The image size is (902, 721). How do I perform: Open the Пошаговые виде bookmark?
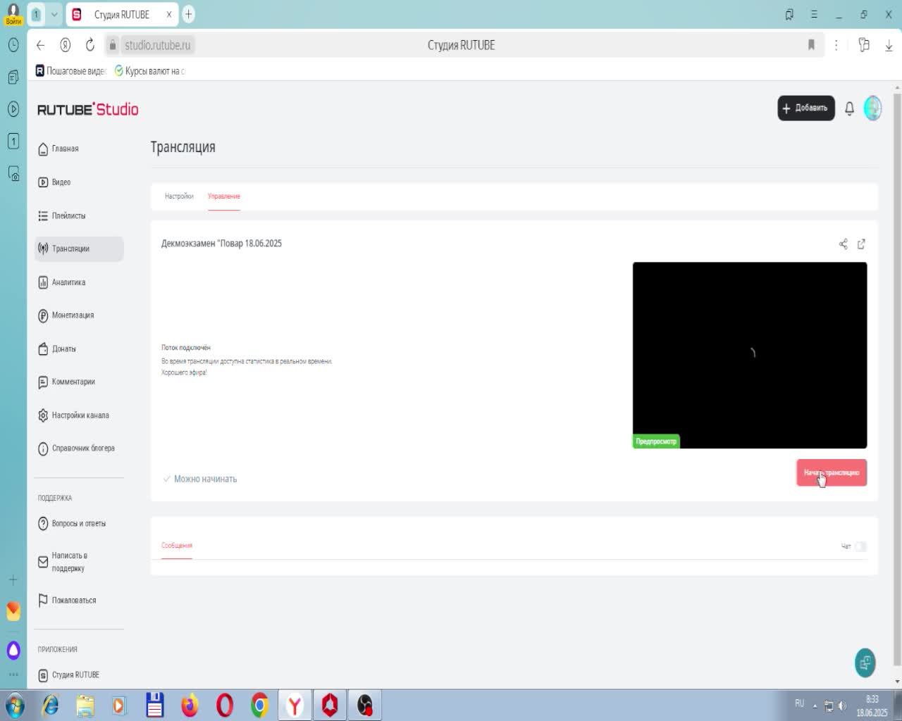pyautogui.click(x=70, y=71)
